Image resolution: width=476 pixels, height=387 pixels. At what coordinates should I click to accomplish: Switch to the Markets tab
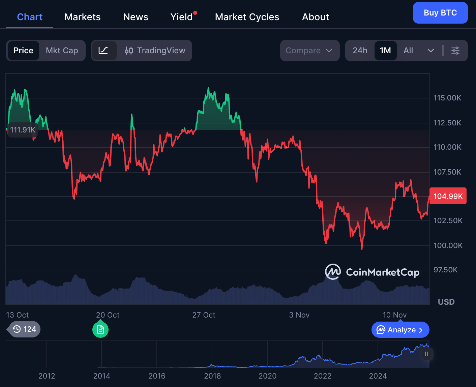coord(82,17)
